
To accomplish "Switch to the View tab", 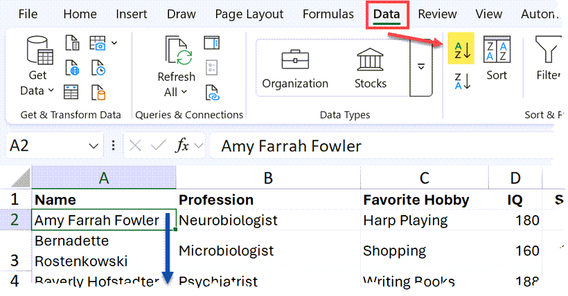I will pyautogui.click(x=488, y=14).
